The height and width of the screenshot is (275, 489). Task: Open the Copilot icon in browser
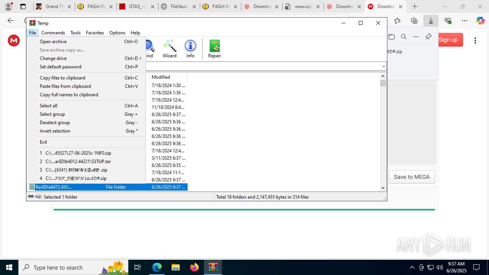click(x=480, y=21)
